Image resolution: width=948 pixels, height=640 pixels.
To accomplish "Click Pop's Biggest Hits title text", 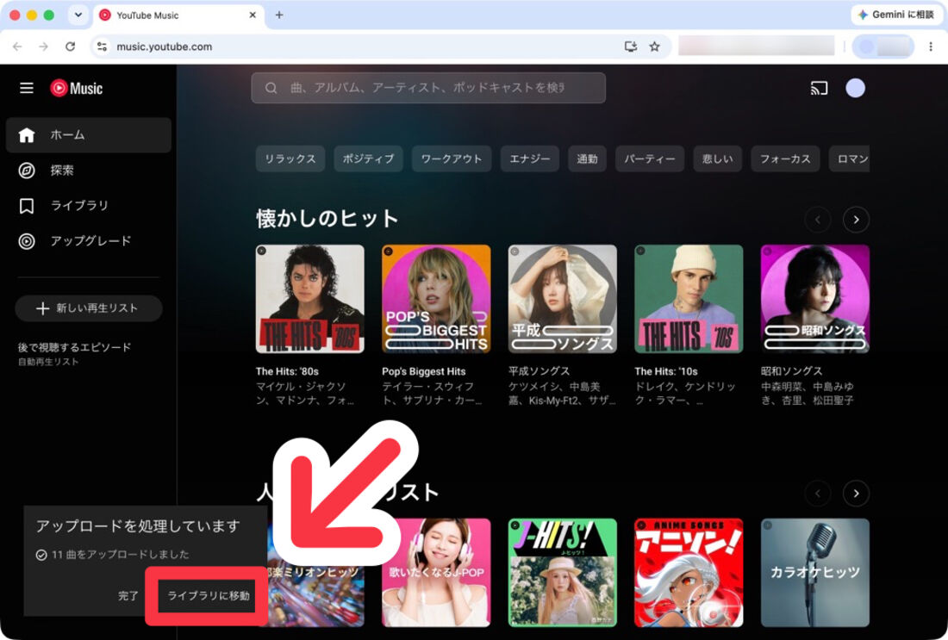I will (x=424, y=371).
